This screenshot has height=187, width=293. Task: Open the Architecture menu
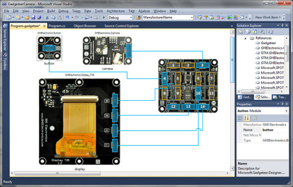(116, 11)
